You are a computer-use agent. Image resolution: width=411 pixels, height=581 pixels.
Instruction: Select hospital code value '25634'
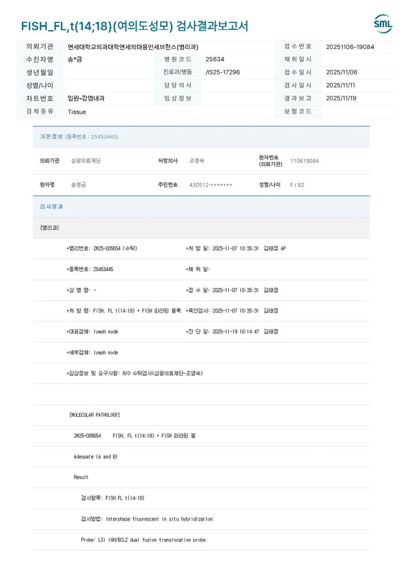pyautogui.click(x=215, y=59)
